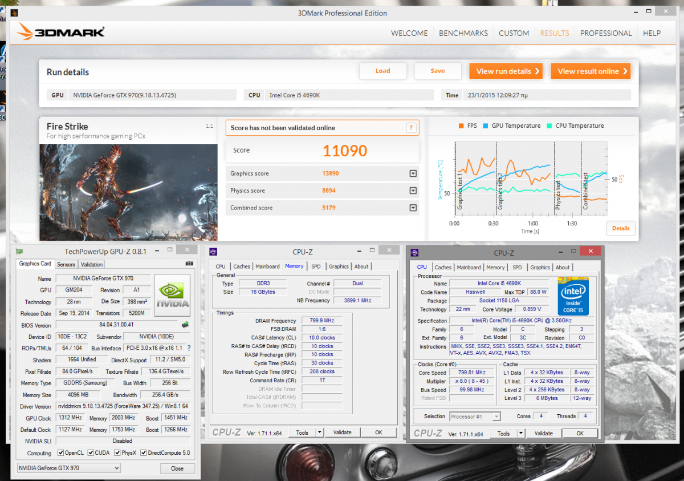Screen dimensions: 684x481
Task: Uncheck the OpenCL checkbox in GPU-Z
Action: [60, 453]
